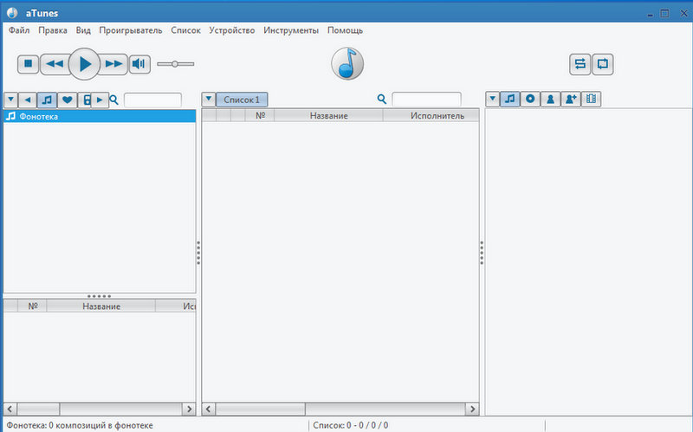Click the playlist horizontal scrollbar thumb
Screen dimensions: 693x432
[x=261, y=409]
